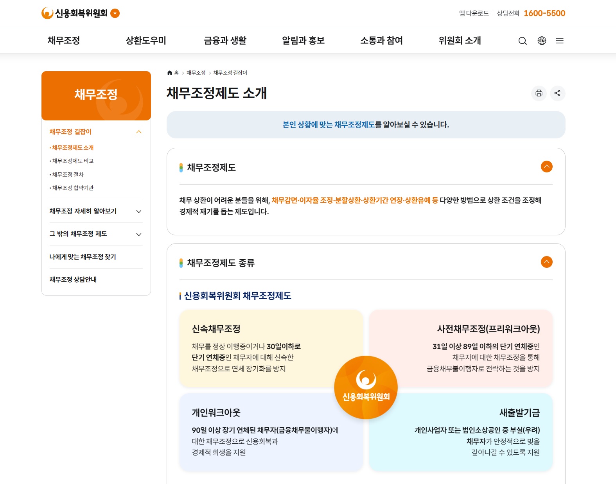Collapse the 채무조정제도 종류 accordion panel
Image resolution: width=616 pixels, height=484 pixels.
547,262
